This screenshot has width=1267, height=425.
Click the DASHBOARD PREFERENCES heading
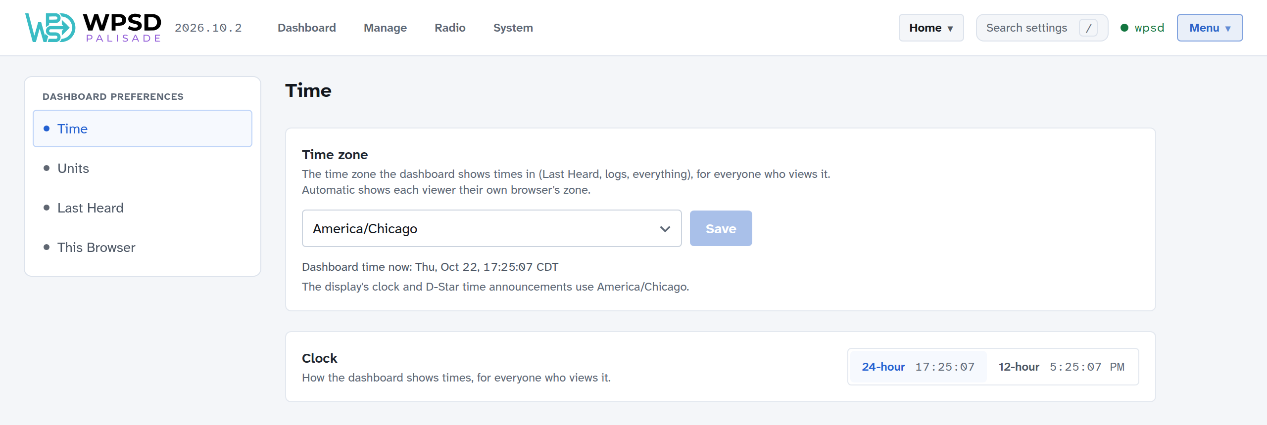tap(113, 96)
